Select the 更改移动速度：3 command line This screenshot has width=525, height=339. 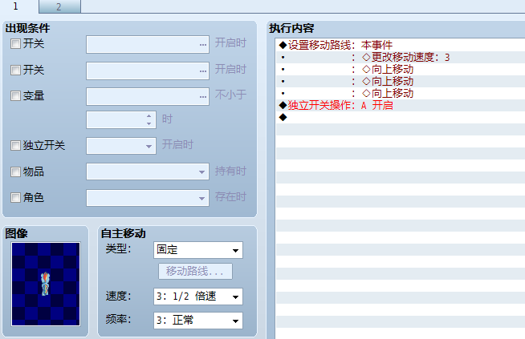401,57
